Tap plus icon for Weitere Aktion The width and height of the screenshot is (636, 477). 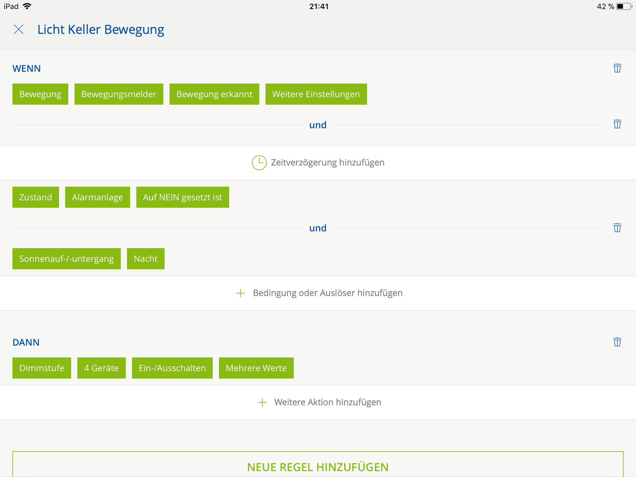[x=262, y=402]
